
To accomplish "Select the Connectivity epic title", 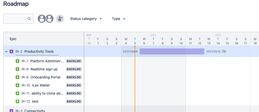I will click(35, 111).
